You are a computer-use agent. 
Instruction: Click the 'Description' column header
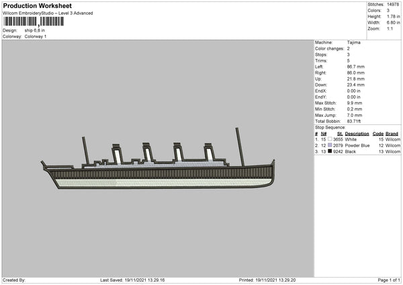[357, 134]
